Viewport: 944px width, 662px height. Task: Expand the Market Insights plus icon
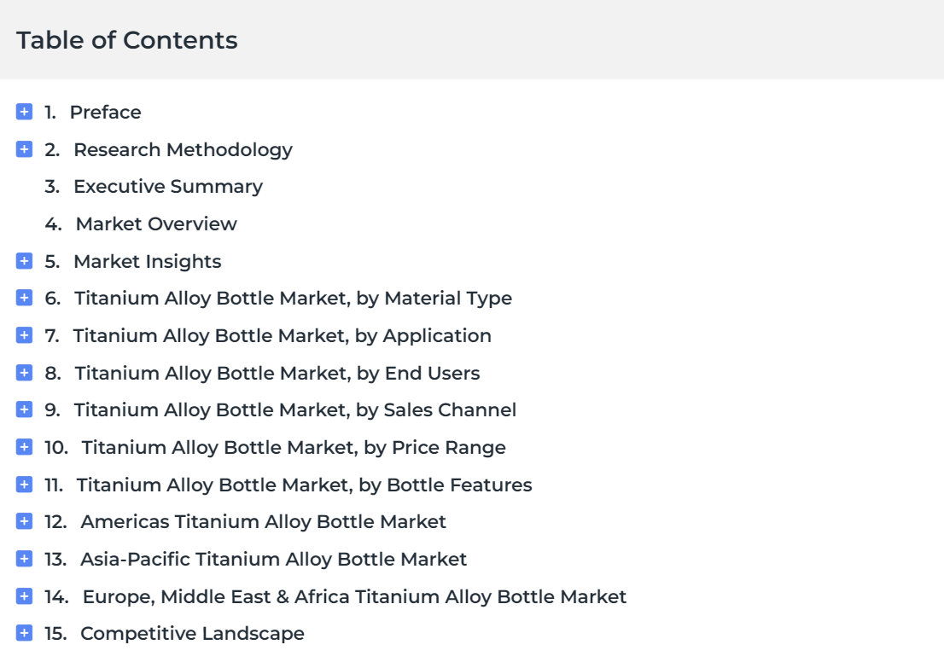[24, 260]
